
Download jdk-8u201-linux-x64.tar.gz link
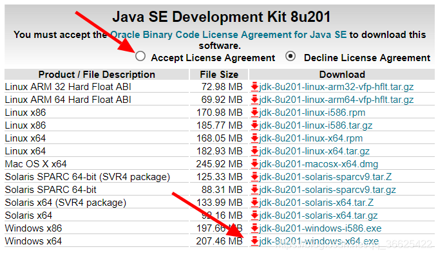click(314, 151)
